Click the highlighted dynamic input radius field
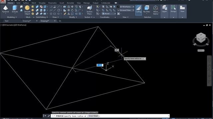Viewport: 213px width, 119px height. 100,65
